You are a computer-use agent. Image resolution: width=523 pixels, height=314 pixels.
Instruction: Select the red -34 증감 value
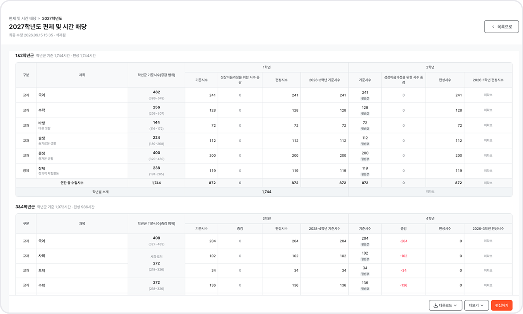tap(404, 270)
